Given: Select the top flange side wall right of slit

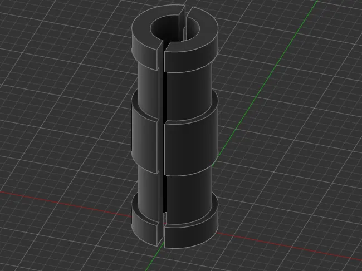Looking at the screenshot, I should (190, 61).
